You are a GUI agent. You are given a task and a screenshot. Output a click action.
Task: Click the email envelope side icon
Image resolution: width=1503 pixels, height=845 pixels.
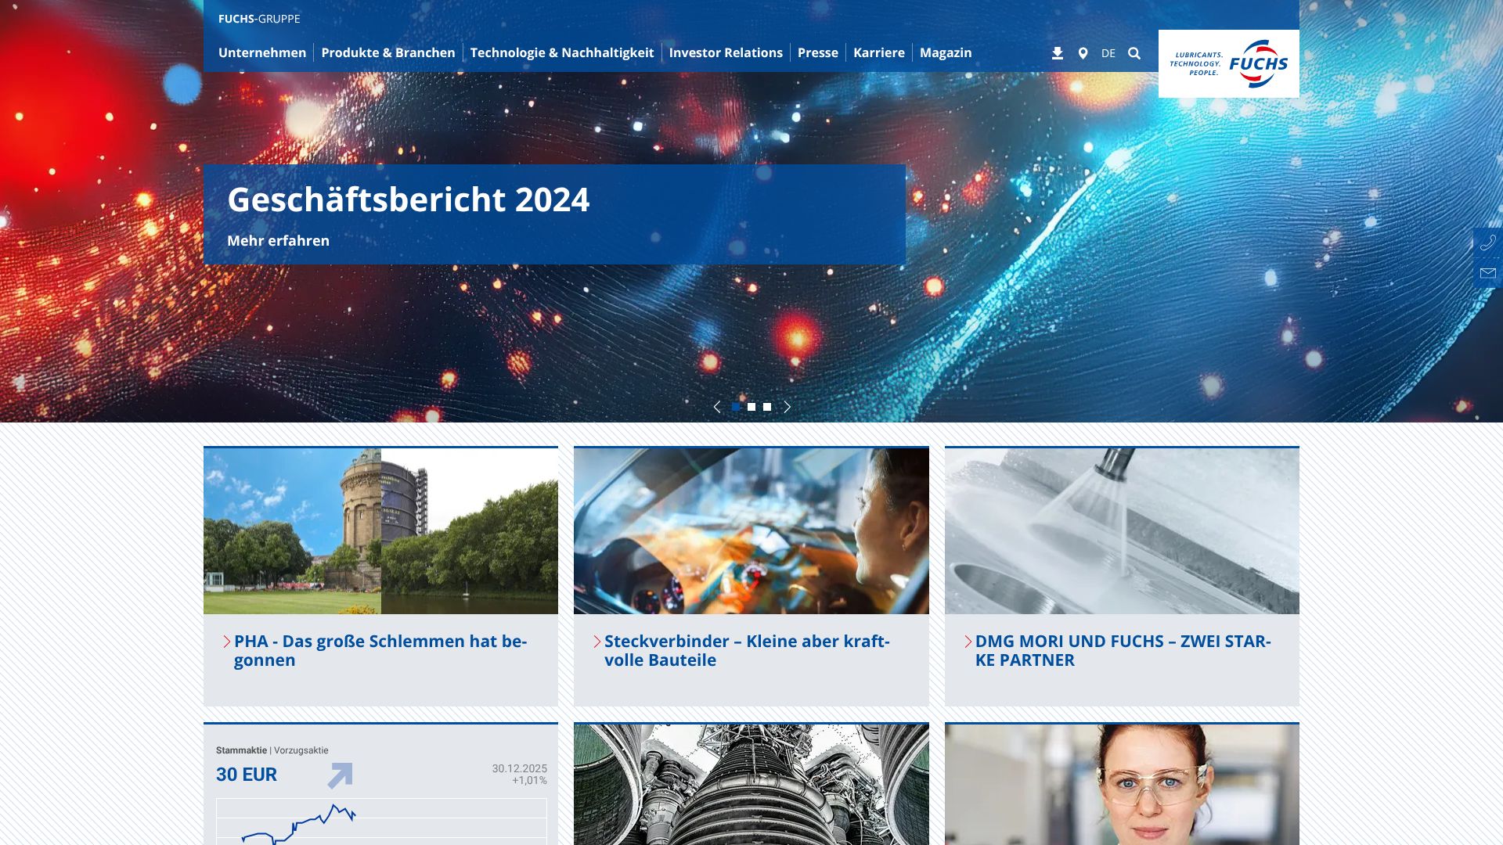[x=1487, y=273]
